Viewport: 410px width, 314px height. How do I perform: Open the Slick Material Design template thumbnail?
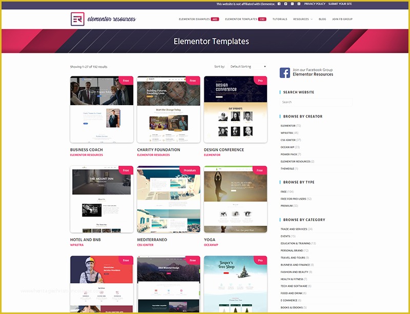(169, 284)
